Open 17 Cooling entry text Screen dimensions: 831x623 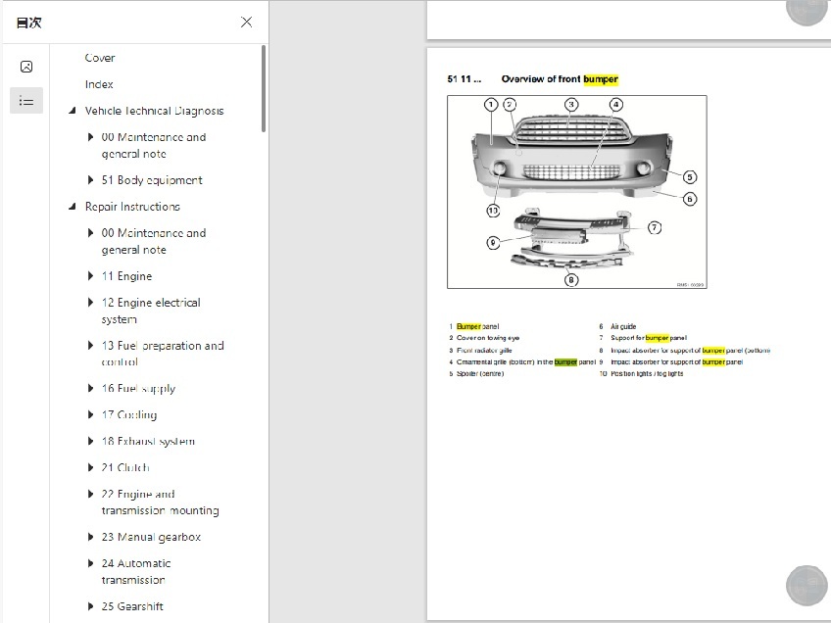[129, 414]
